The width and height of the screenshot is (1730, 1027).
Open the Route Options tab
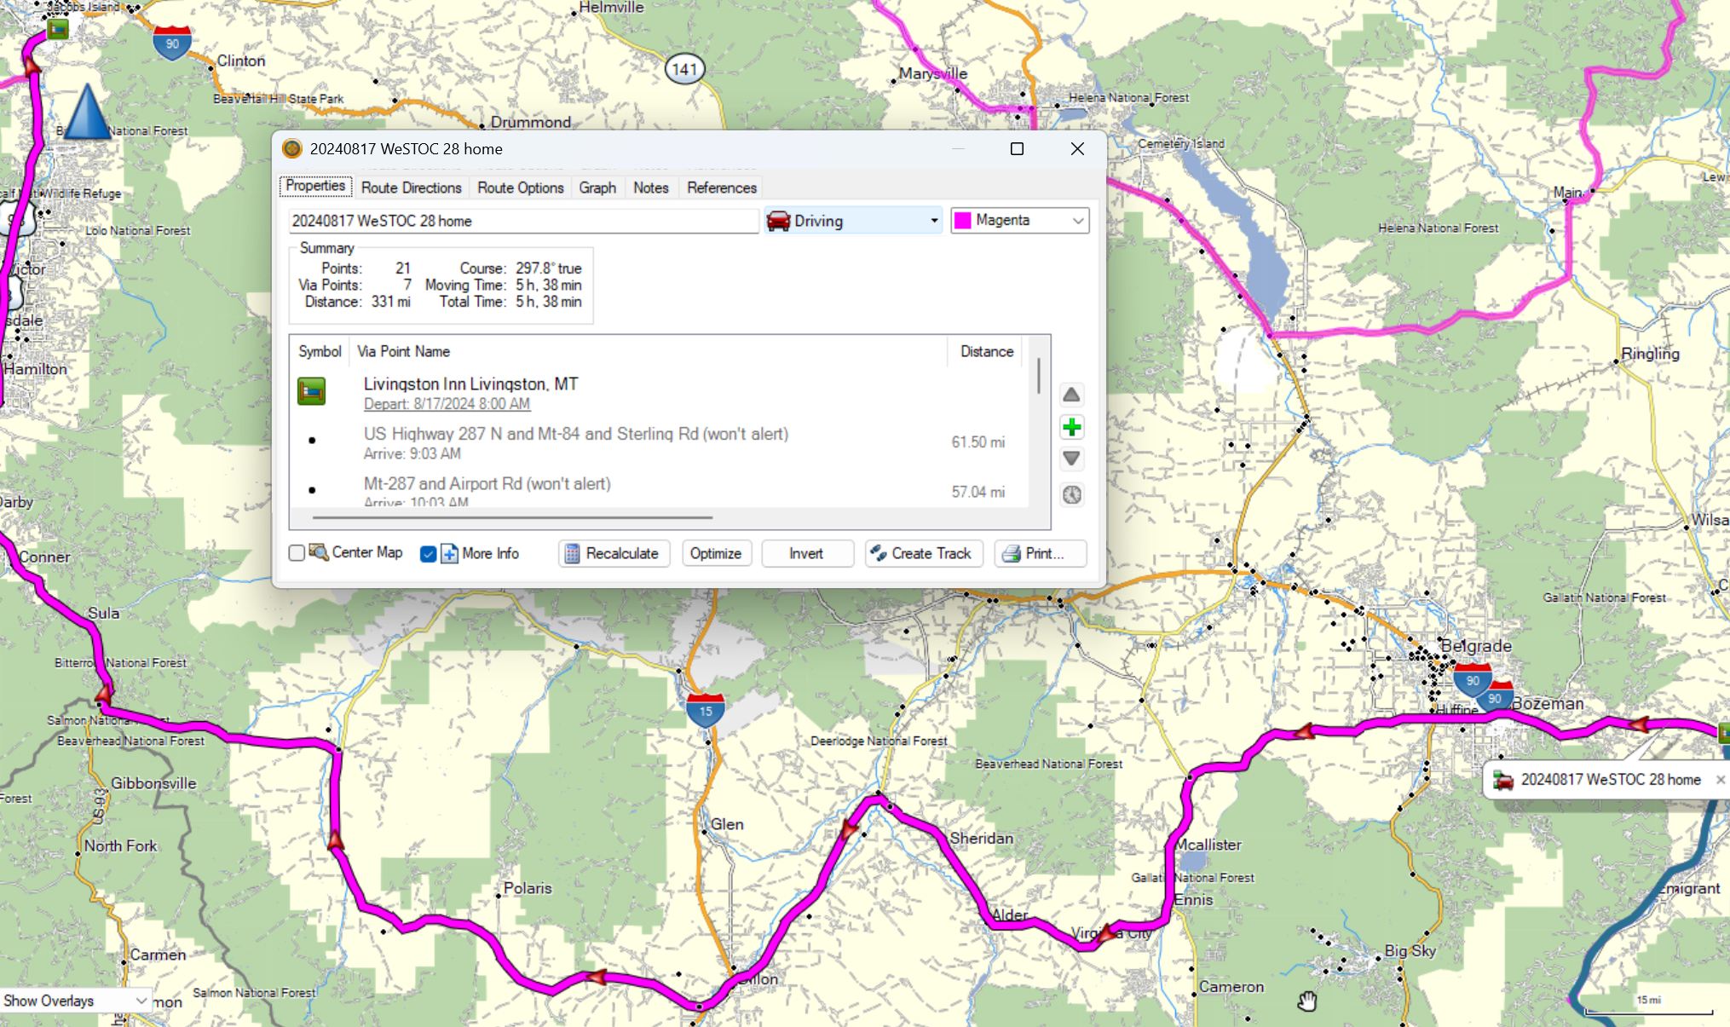[520, 188]
